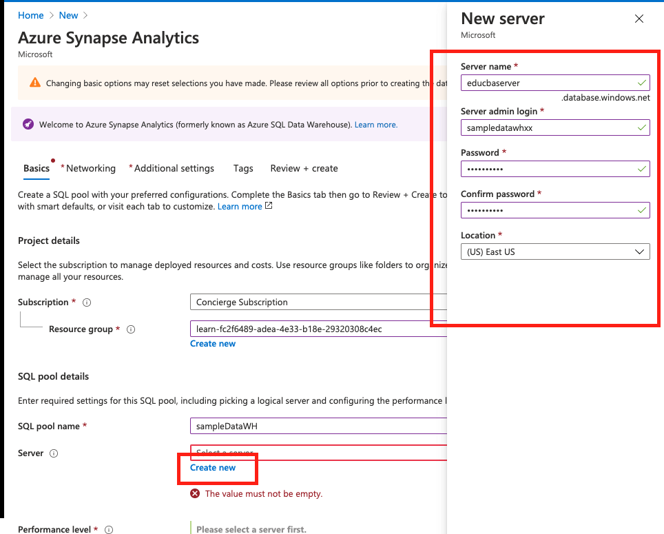The image size is (664, 534).
Task: Click the chevron arrow of Location dropdown
Action: (639, 252)
